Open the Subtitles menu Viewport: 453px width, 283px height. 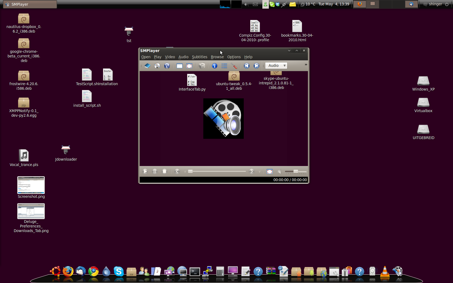pyautogui.click(x=200, y=57)
